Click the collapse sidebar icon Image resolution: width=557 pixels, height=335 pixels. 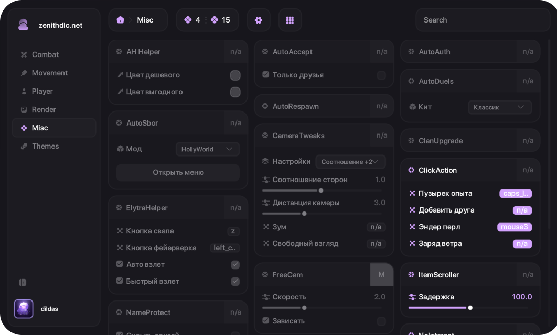pos(23,282)
